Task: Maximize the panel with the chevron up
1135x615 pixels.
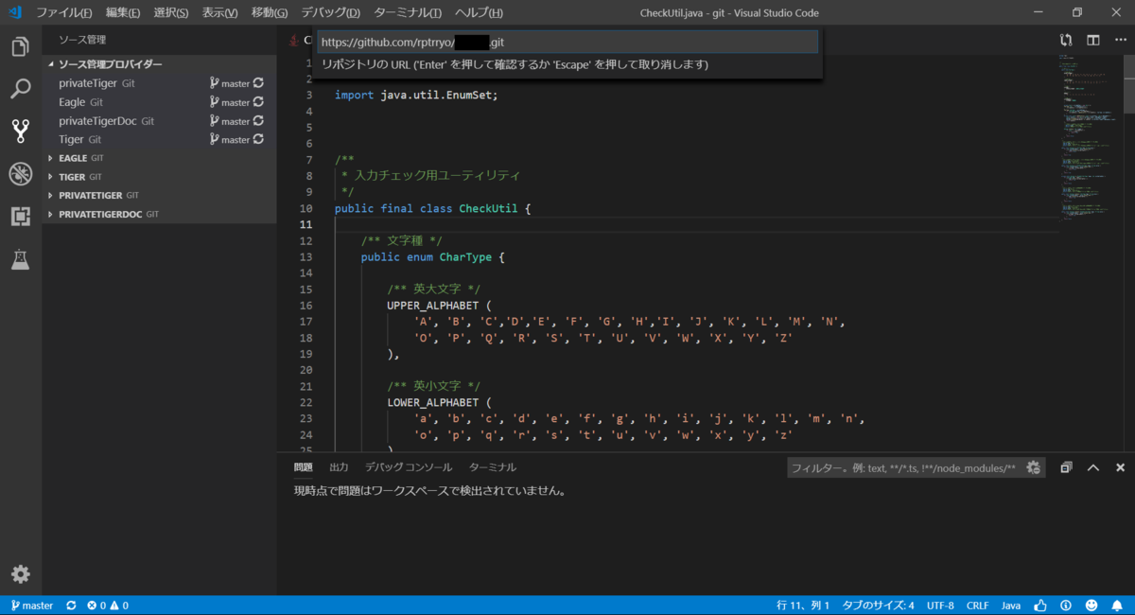Action: [x=1093, y=467]
